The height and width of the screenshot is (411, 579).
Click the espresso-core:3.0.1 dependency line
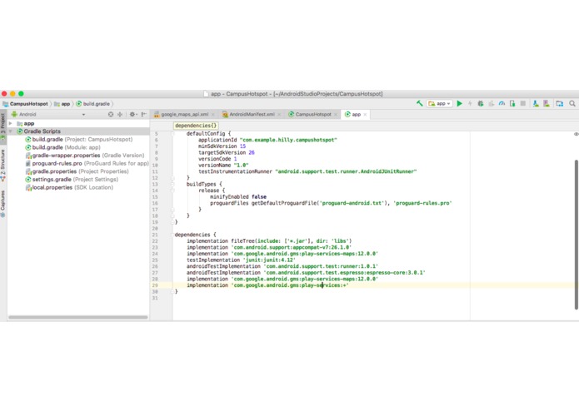[306, 273]
